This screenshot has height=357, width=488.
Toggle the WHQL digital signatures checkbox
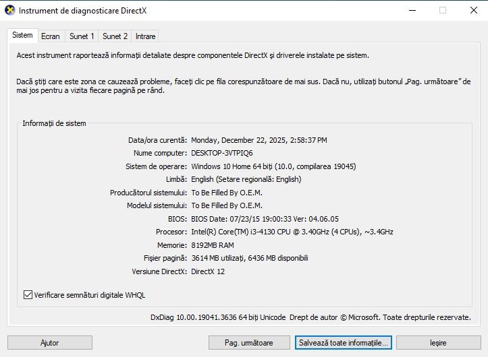[x=28, y=295]
